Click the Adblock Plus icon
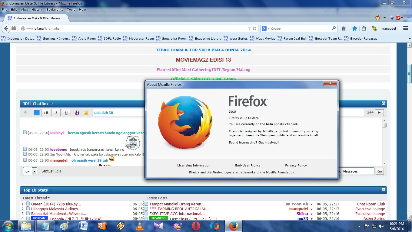This screenshot has height=232, width=412. tap(398, 18)
